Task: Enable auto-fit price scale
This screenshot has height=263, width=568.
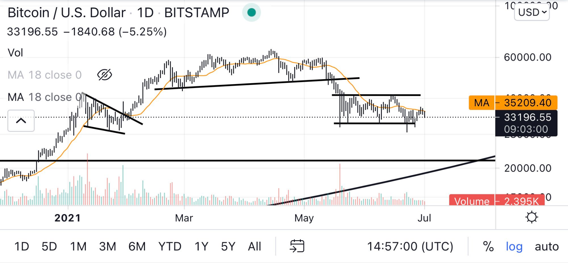Action: coord(546,247)
